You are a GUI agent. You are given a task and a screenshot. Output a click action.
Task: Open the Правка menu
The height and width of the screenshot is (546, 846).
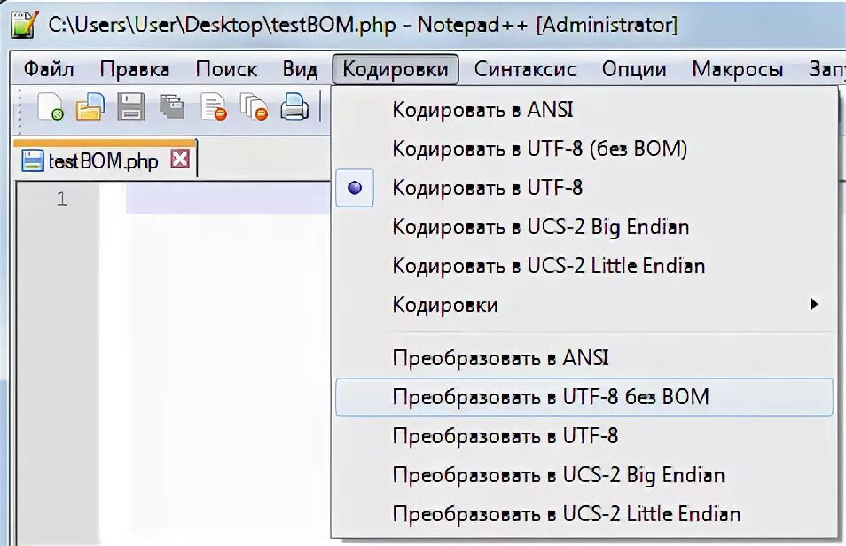tap(134, 70)
